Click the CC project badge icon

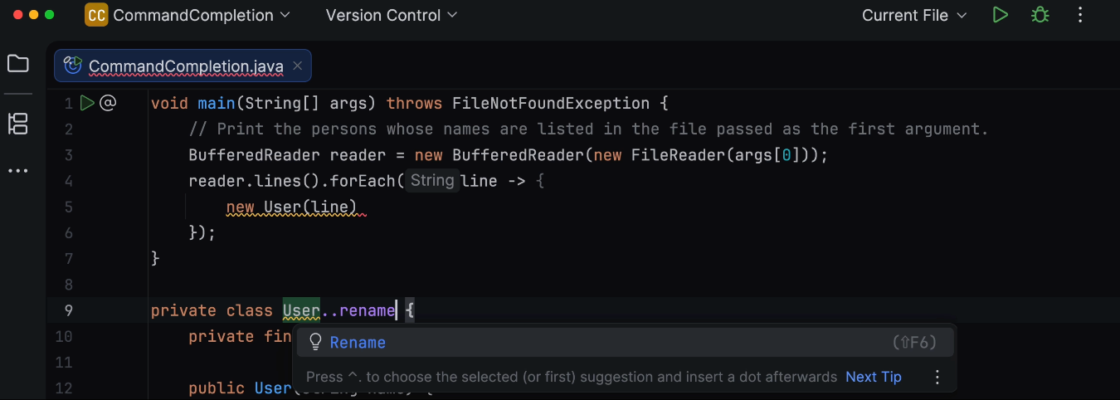coord(96,15)
